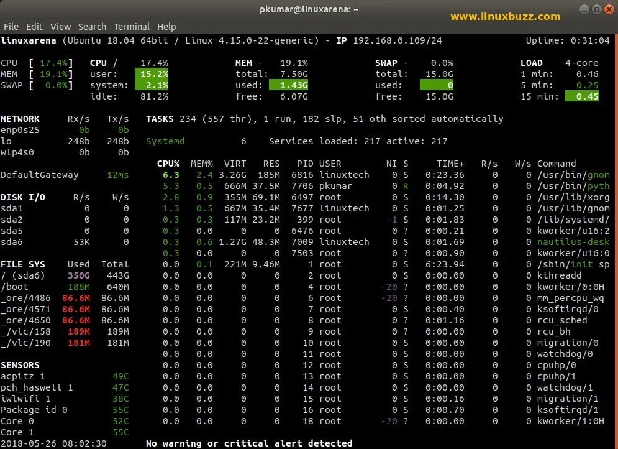618x449 pixels.
Task: Click CPU user value 15.2%
Action: 152,74
